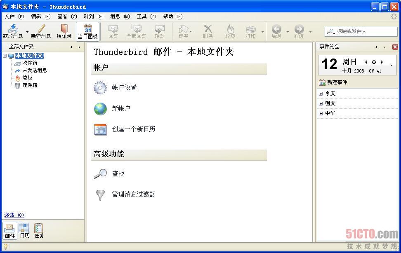Click the 回复 reply icon
Image resolution: width=401 pixels, height=253 pixels.
(113, 28)
